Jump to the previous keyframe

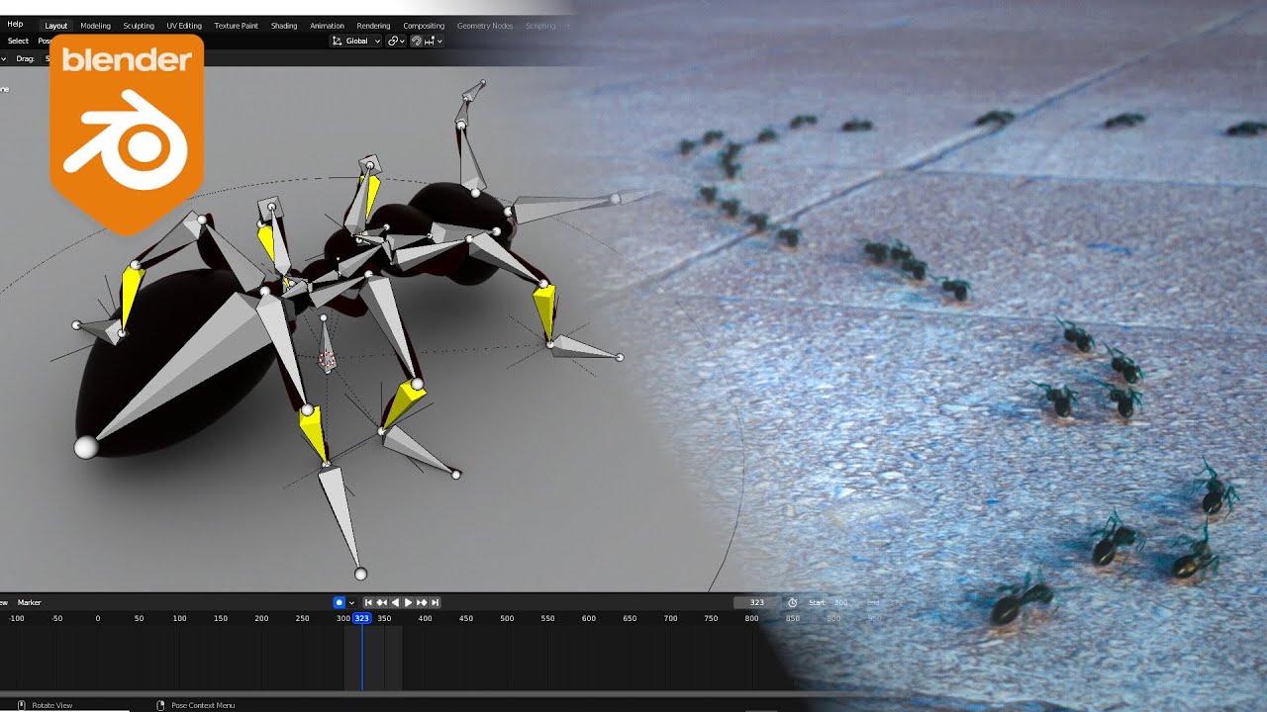tap(382, 602)
